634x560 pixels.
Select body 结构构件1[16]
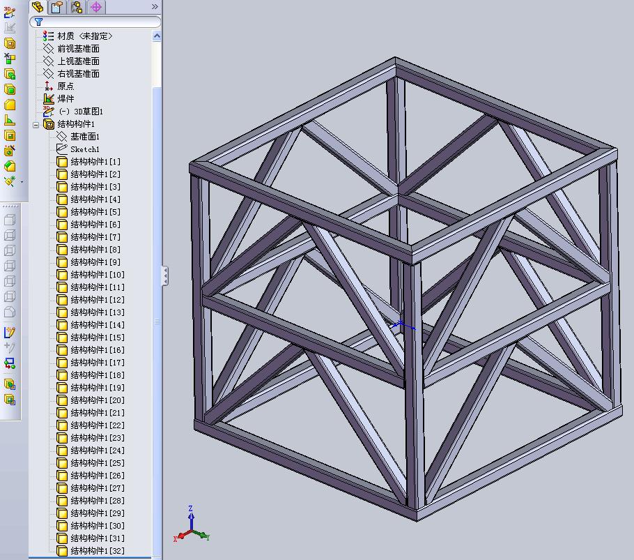coord(98,350)
